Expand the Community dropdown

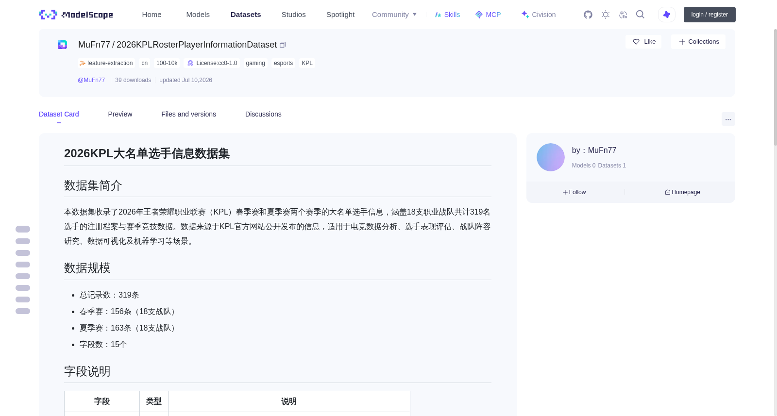point(394,15)
